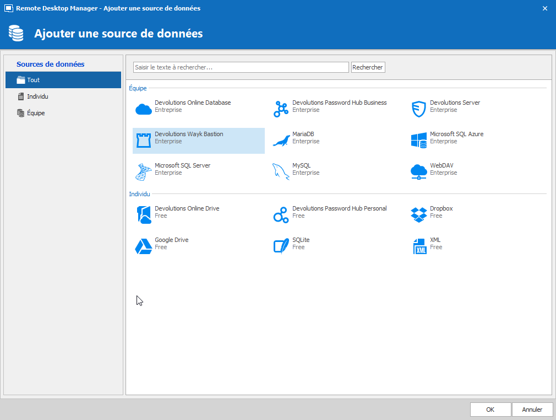Choose the XML file icon

(x=419, y=246)
